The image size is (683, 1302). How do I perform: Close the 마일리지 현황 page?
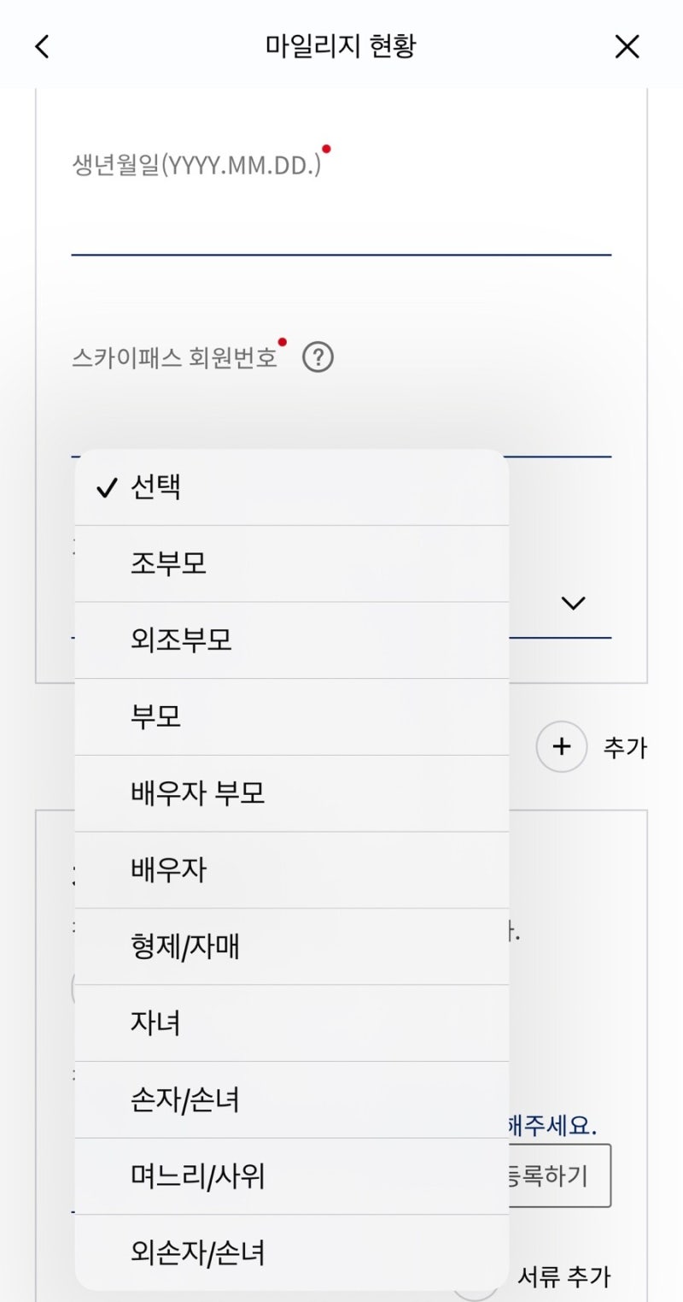(627, 47)
